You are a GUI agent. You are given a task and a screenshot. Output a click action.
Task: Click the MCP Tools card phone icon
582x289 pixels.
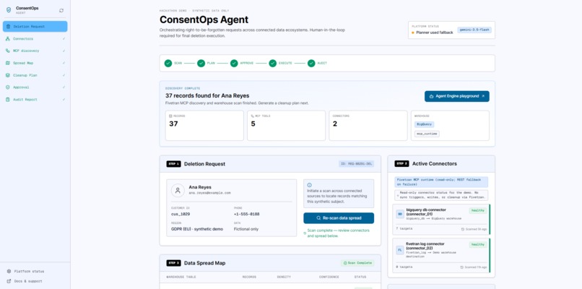click(x=253, y=116)
